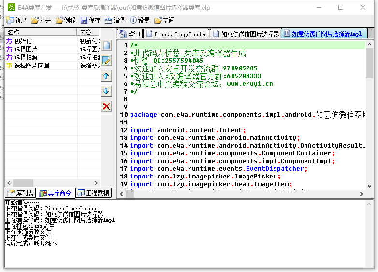Image resolution: width=378 pixels, height=272 pixels.
Task: Click code editor horizontal scroll left arrow
Action: click(x=121, y=194)
